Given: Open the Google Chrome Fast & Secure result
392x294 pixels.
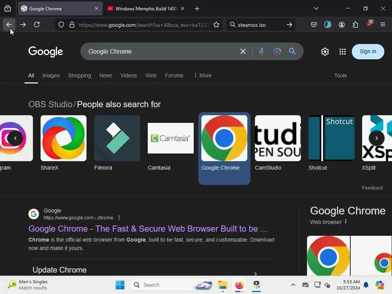Looking at the screenshot, I should (148, 229).
